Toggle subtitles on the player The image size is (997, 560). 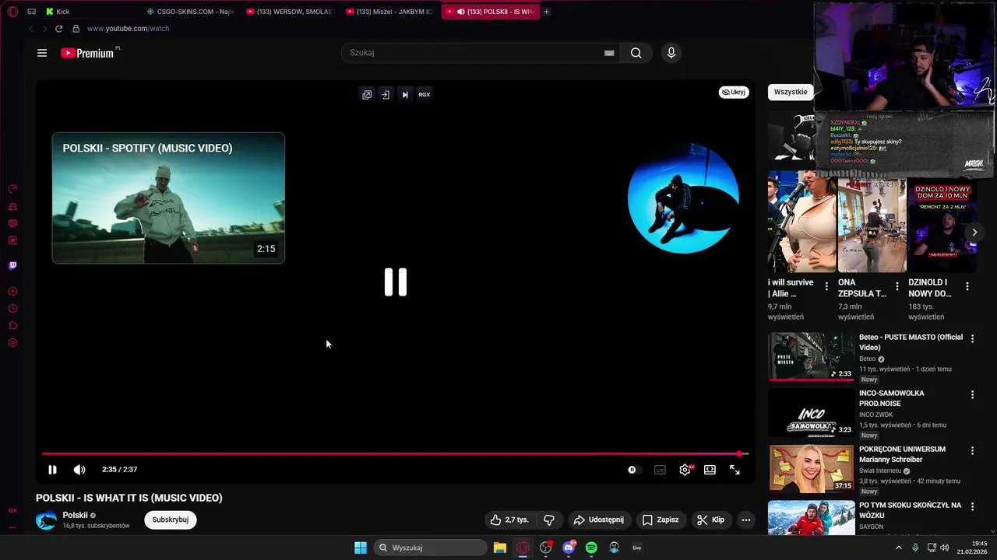tap(660, 470)
